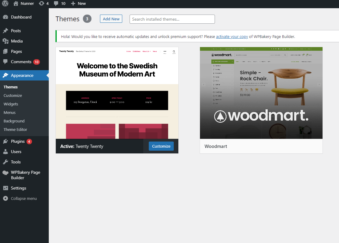Focus the Search installed themes field
Image resolution: width=339 pixels, height=243 pixels.
tap(172, 19)
